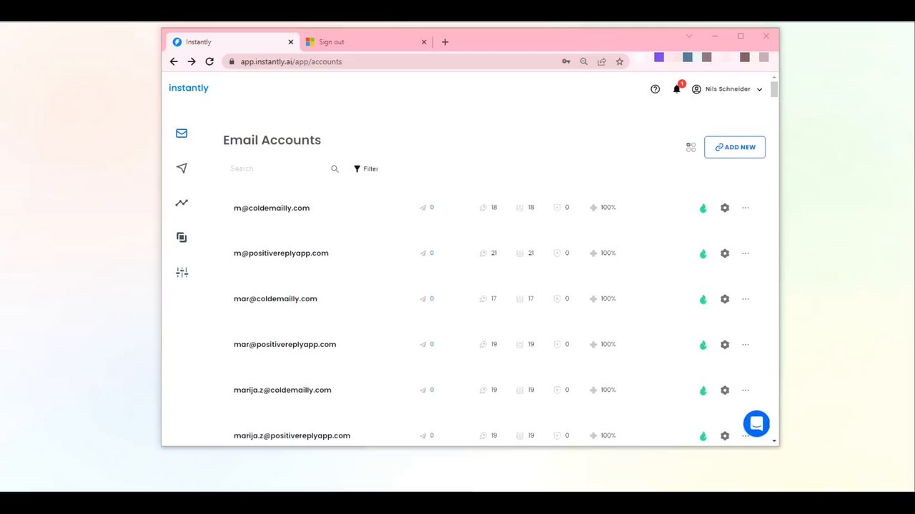This screenshot has height=514, width=915.
Task: Go forward in browser history
Action: click(192, 61)
